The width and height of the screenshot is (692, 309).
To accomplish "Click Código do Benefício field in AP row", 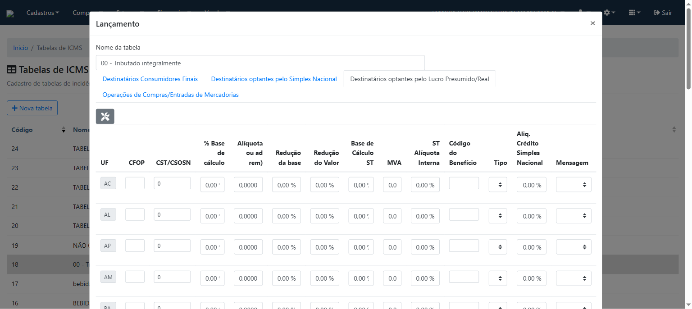I will 464,245.
